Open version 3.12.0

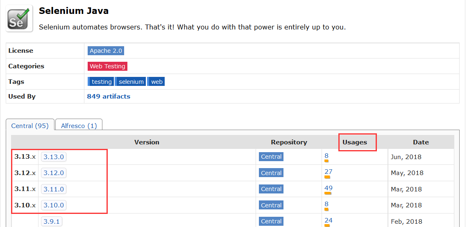(54, 173)
